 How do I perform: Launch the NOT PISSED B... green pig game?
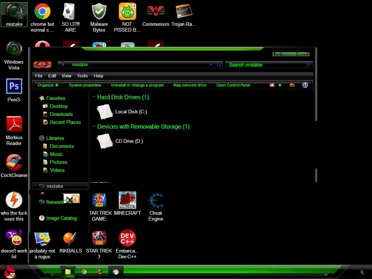point(127,17)
